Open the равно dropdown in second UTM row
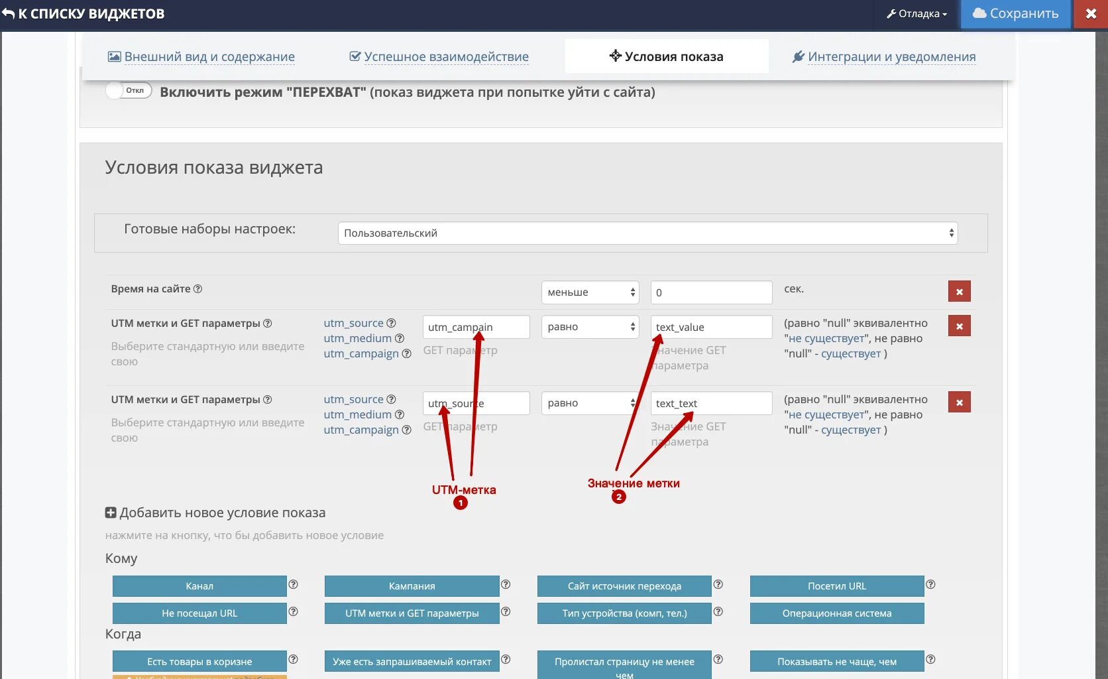1108x679 pixels. [x=590, y=403]
